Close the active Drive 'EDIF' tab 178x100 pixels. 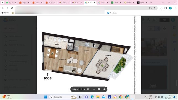pos(94,2)
